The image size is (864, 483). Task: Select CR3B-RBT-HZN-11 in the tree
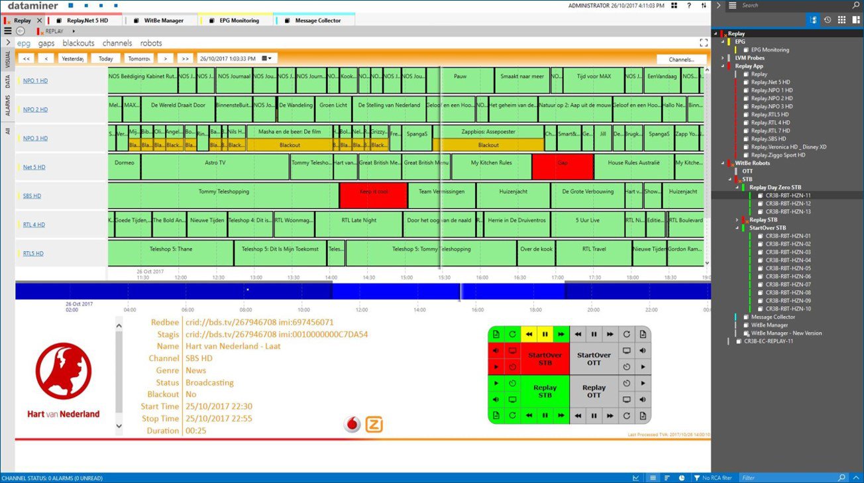pos(788,195)
